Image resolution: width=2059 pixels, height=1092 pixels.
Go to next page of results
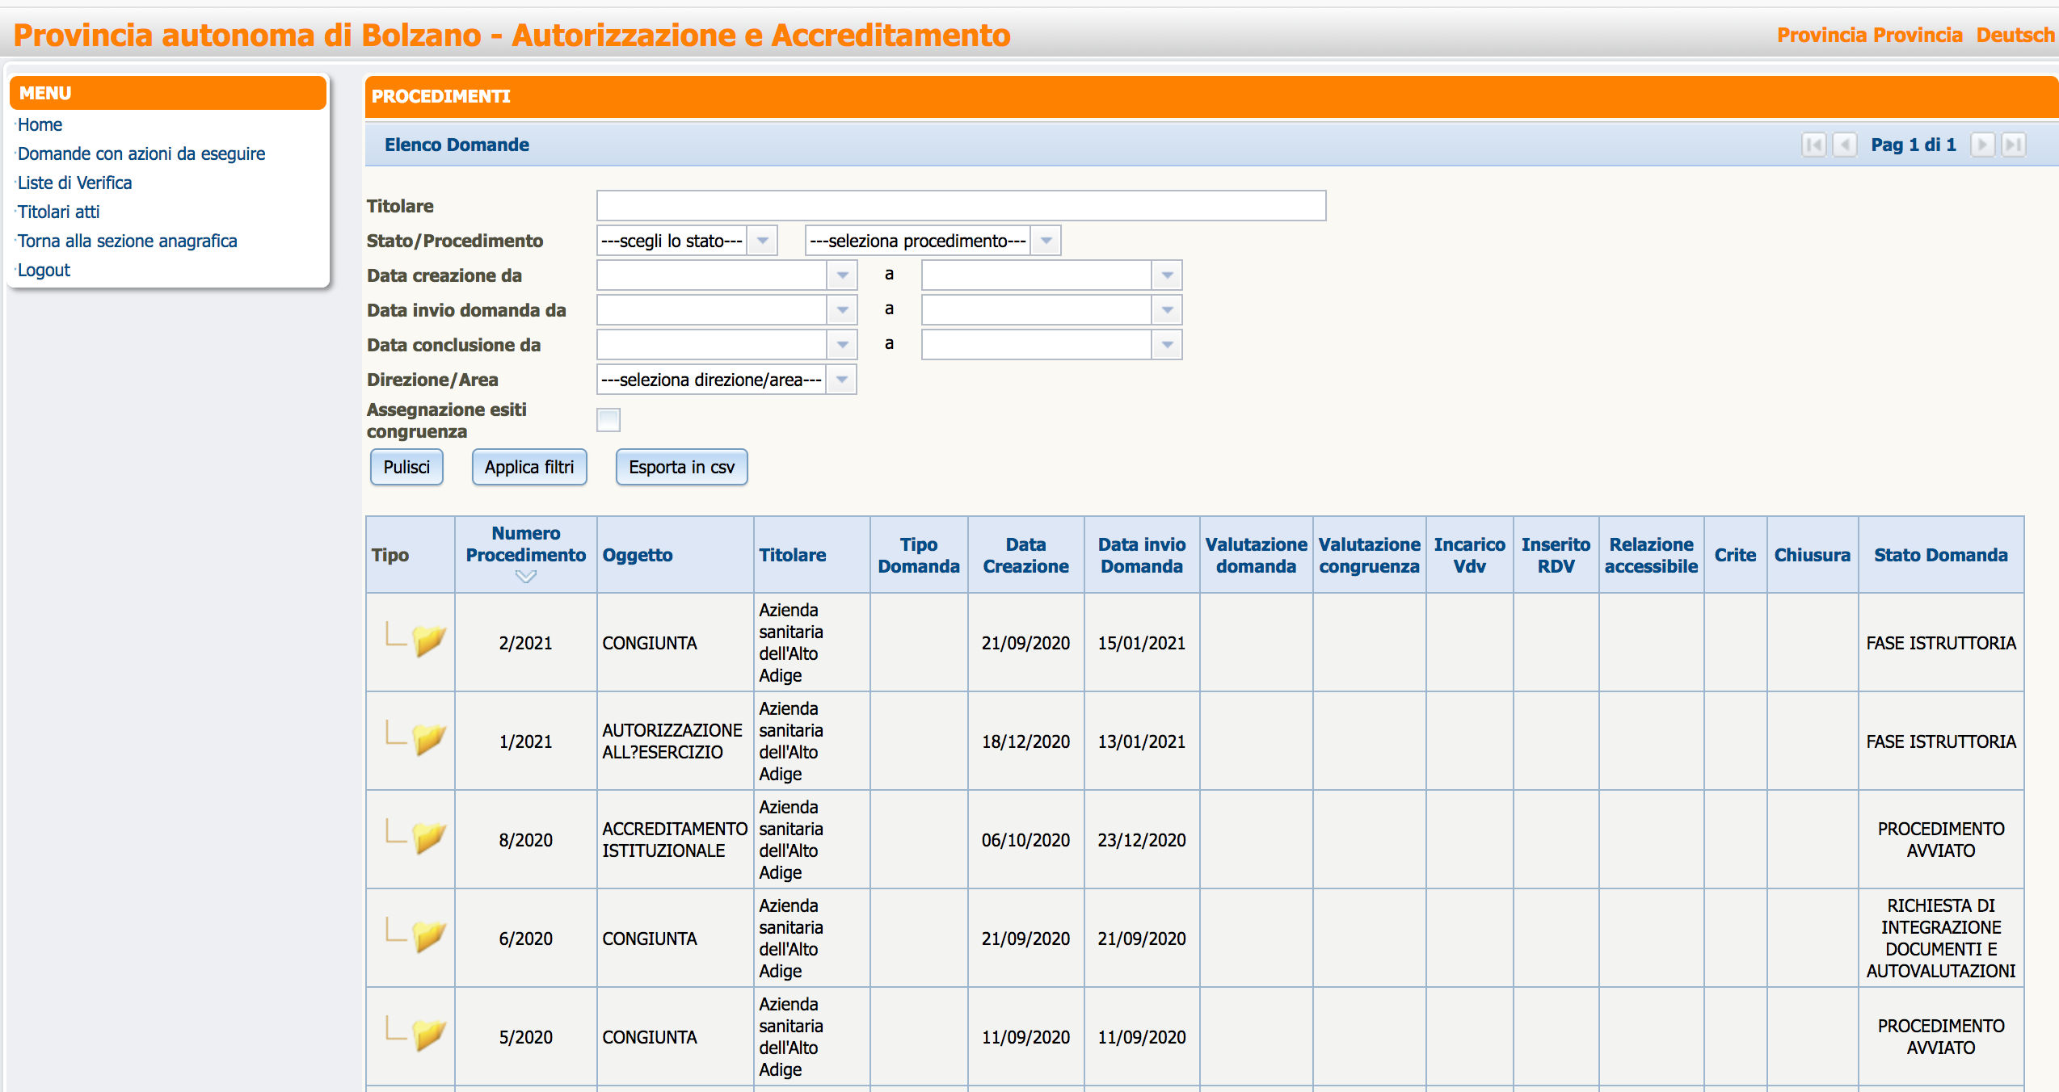(x=1982, y=145)
